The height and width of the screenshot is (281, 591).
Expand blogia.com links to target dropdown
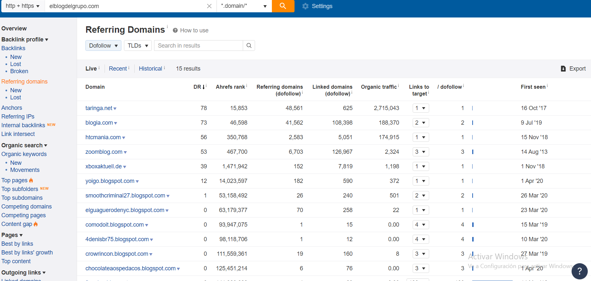[x=421, y=123]
